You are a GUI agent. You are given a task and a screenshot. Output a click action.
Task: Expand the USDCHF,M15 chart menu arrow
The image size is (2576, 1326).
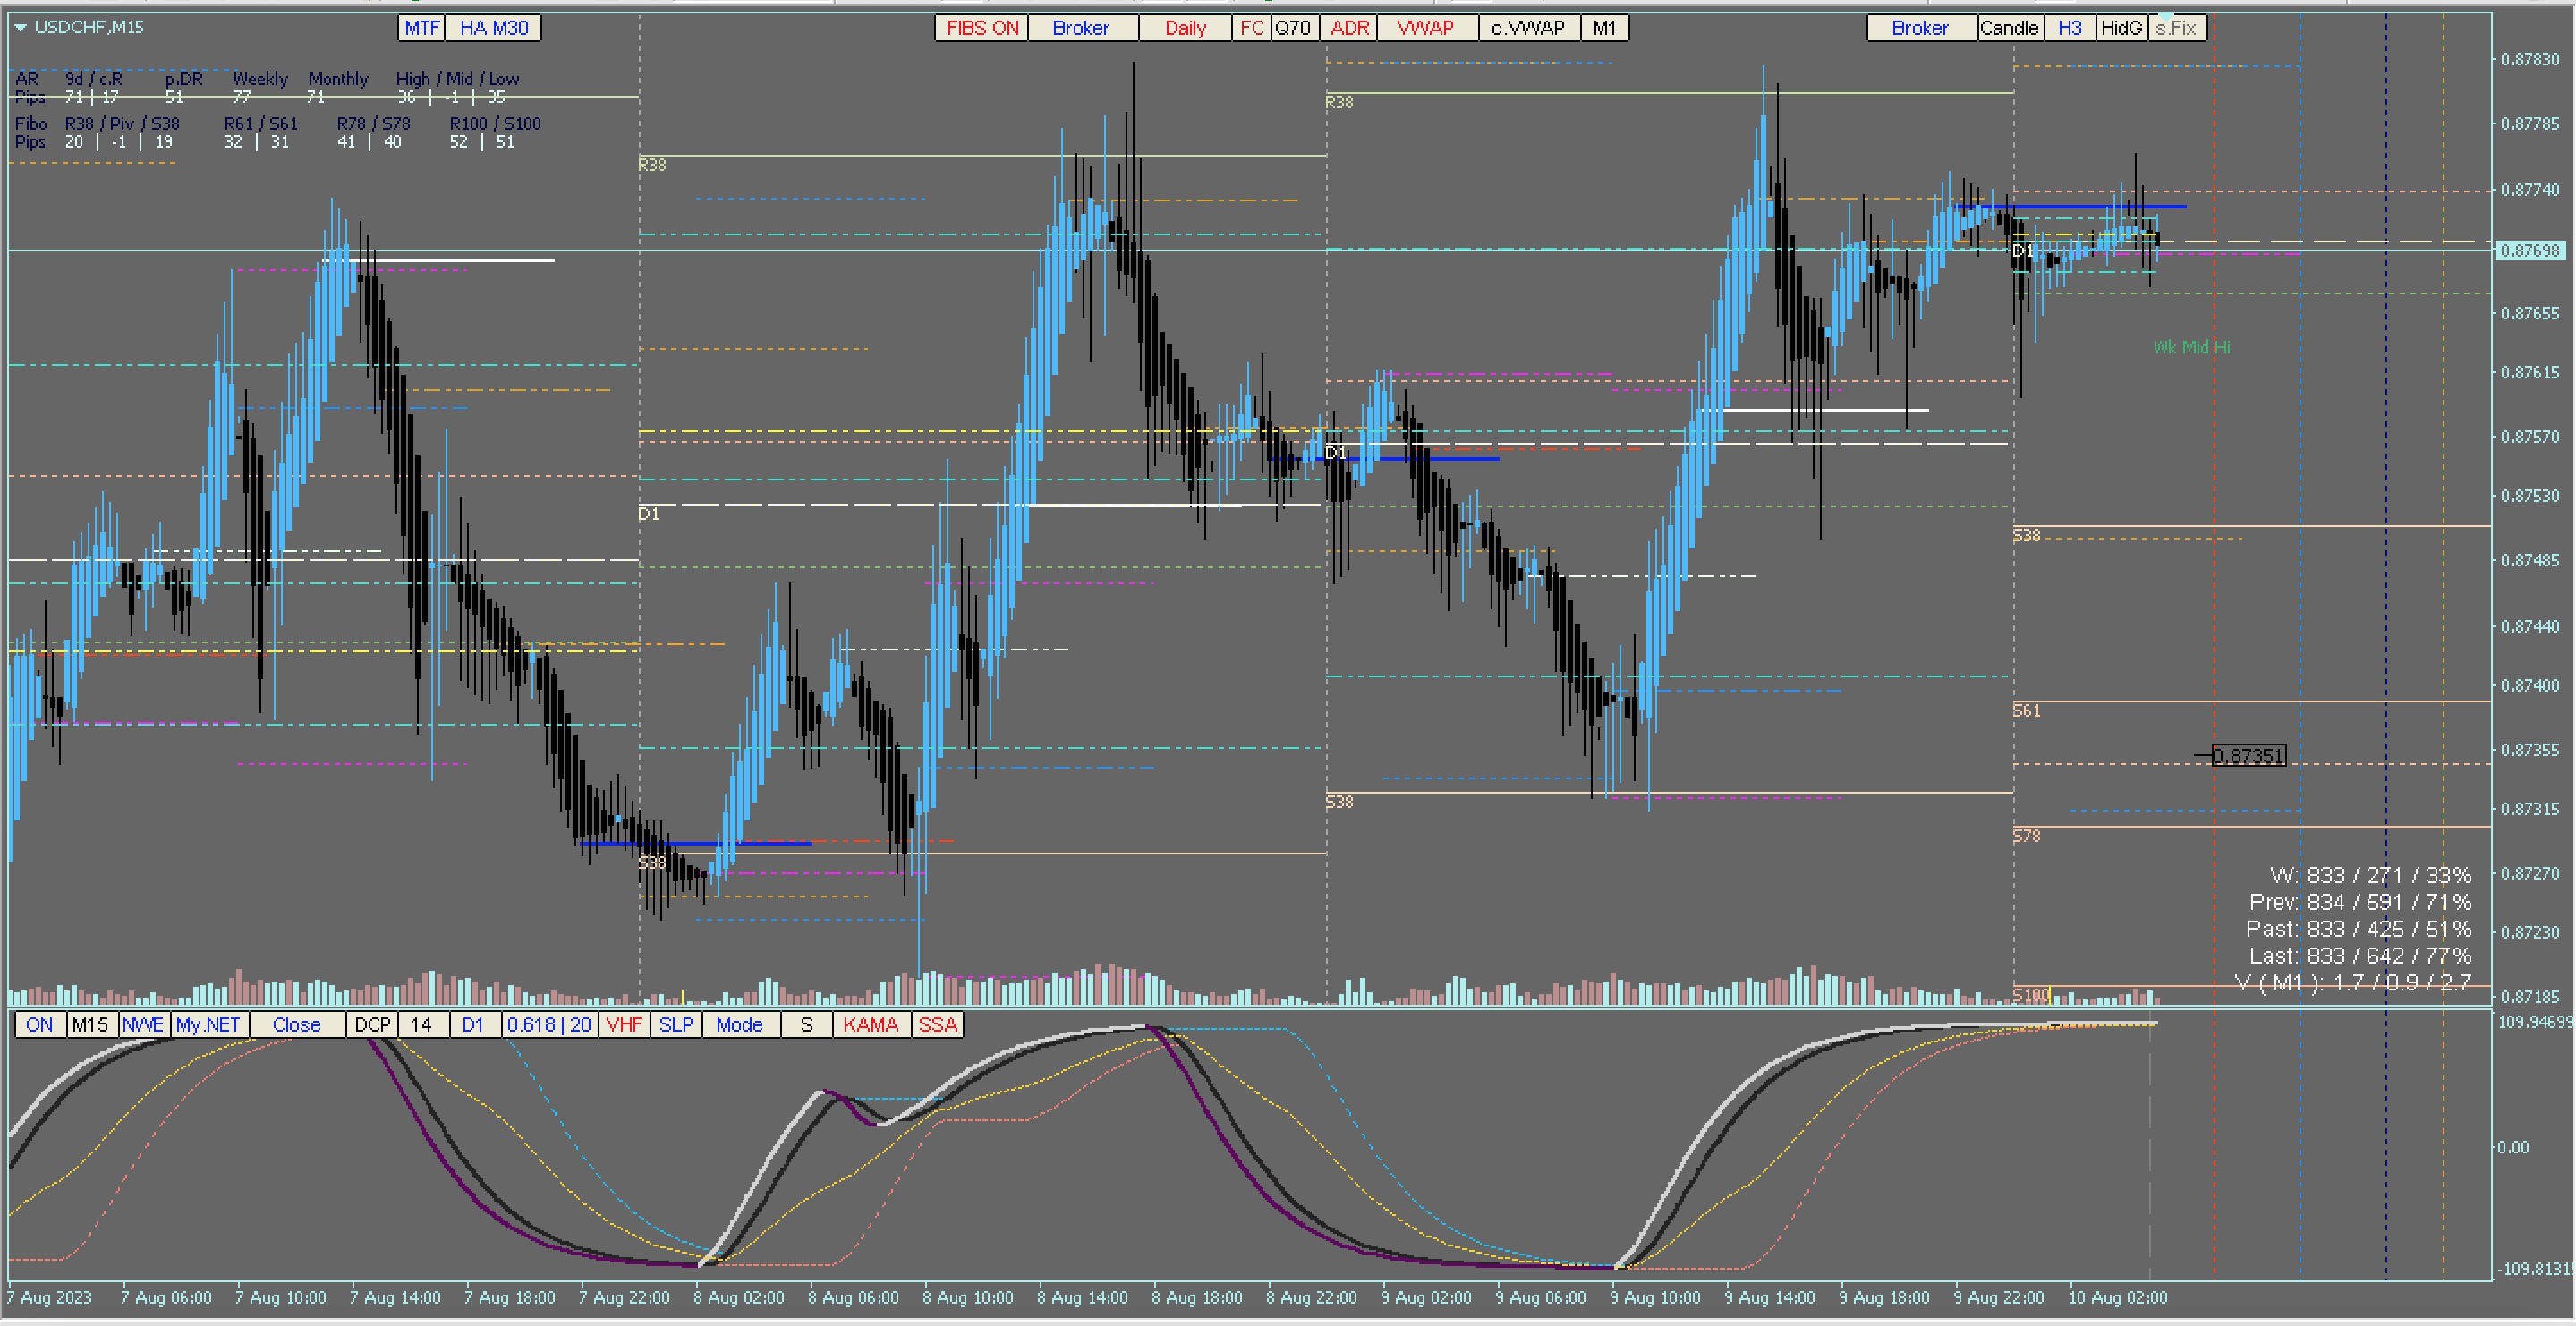(x=20, y=28)
